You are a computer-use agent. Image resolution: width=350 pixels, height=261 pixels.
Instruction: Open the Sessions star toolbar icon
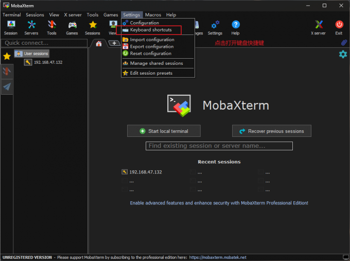click(x=93, y=28)
